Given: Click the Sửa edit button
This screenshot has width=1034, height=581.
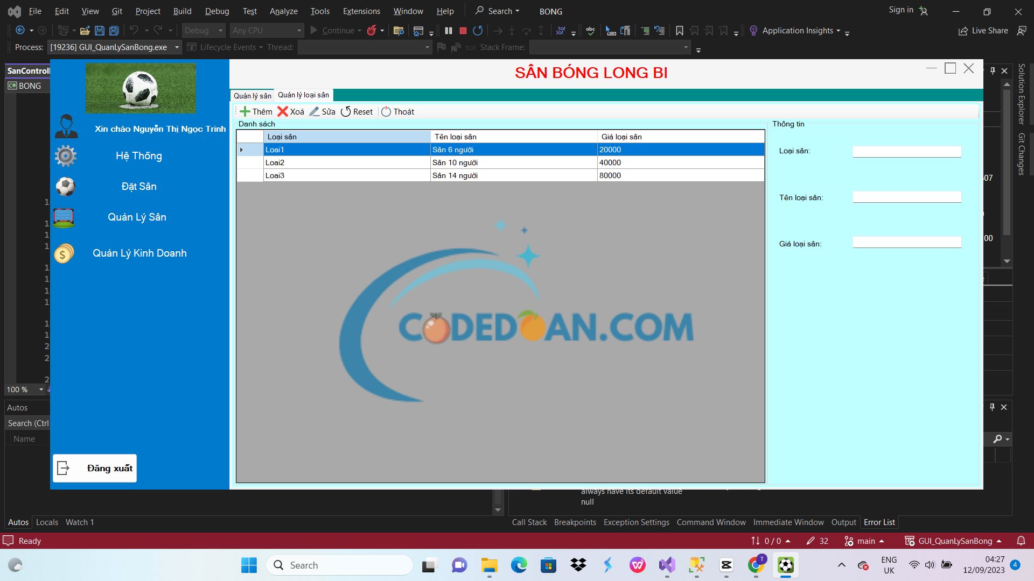Looking at the screenshot, I should click(x=322, y=111).
